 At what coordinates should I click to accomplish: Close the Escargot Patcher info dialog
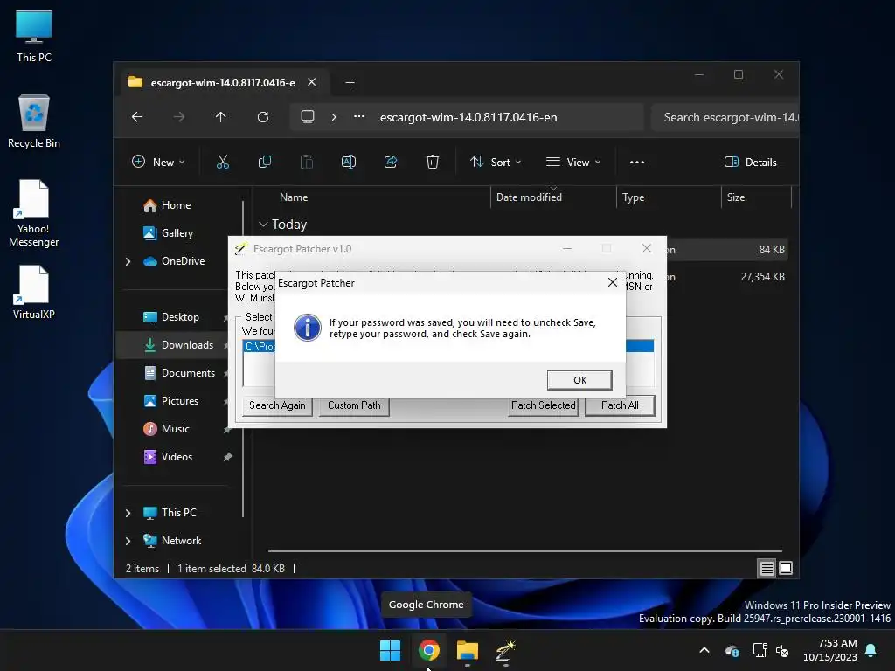[x=613, y=282]
